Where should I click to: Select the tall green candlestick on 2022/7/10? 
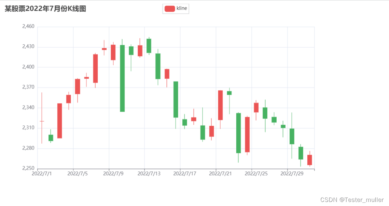122,78
